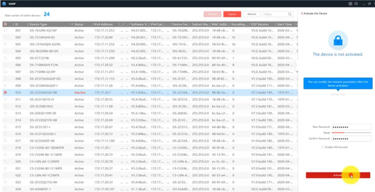
Task: Enable Hik-Connect checkbox
Action: click(323, 147)
